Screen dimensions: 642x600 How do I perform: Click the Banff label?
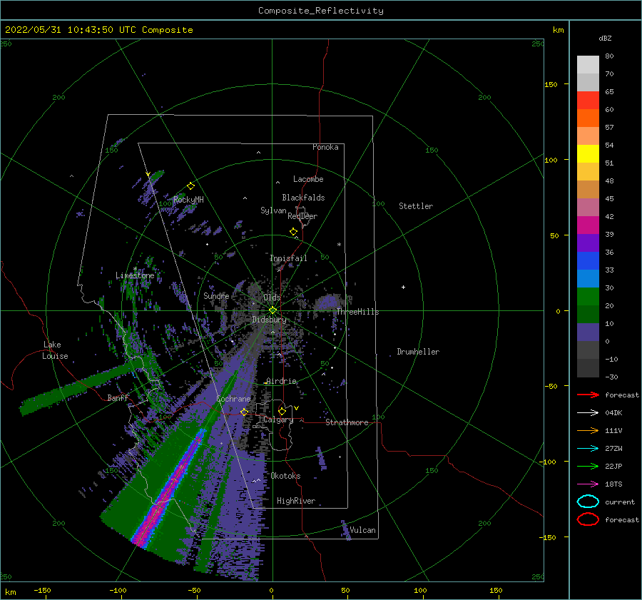point(118,397)
